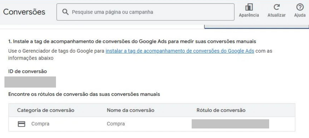
Task: Open the Aparência appearance icon
Action: (x=249, y=7)
